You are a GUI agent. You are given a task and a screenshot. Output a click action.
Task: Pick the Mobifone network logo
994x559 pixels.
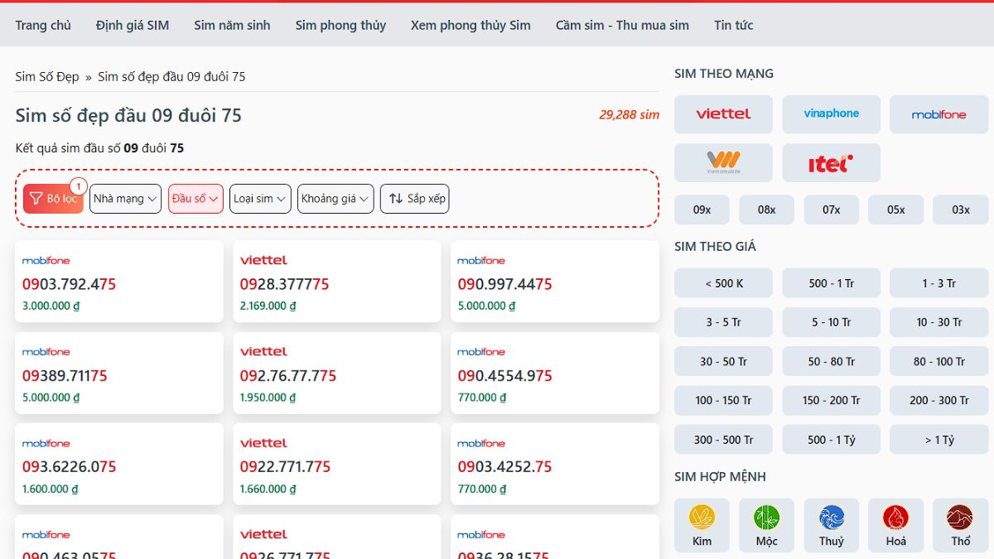click(939, 114)
